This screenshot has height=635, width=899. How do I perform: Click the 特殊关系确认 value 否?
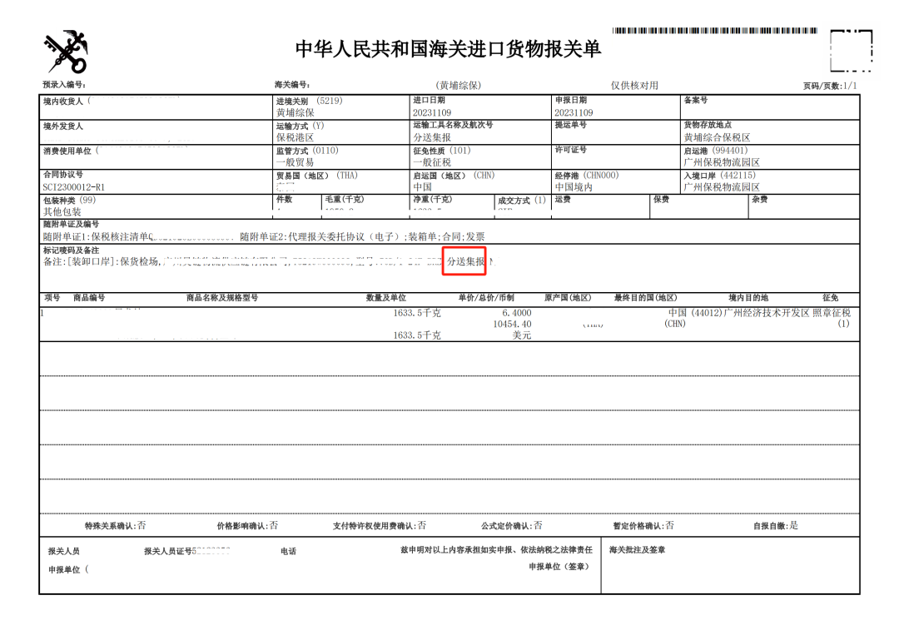point(142,525)
